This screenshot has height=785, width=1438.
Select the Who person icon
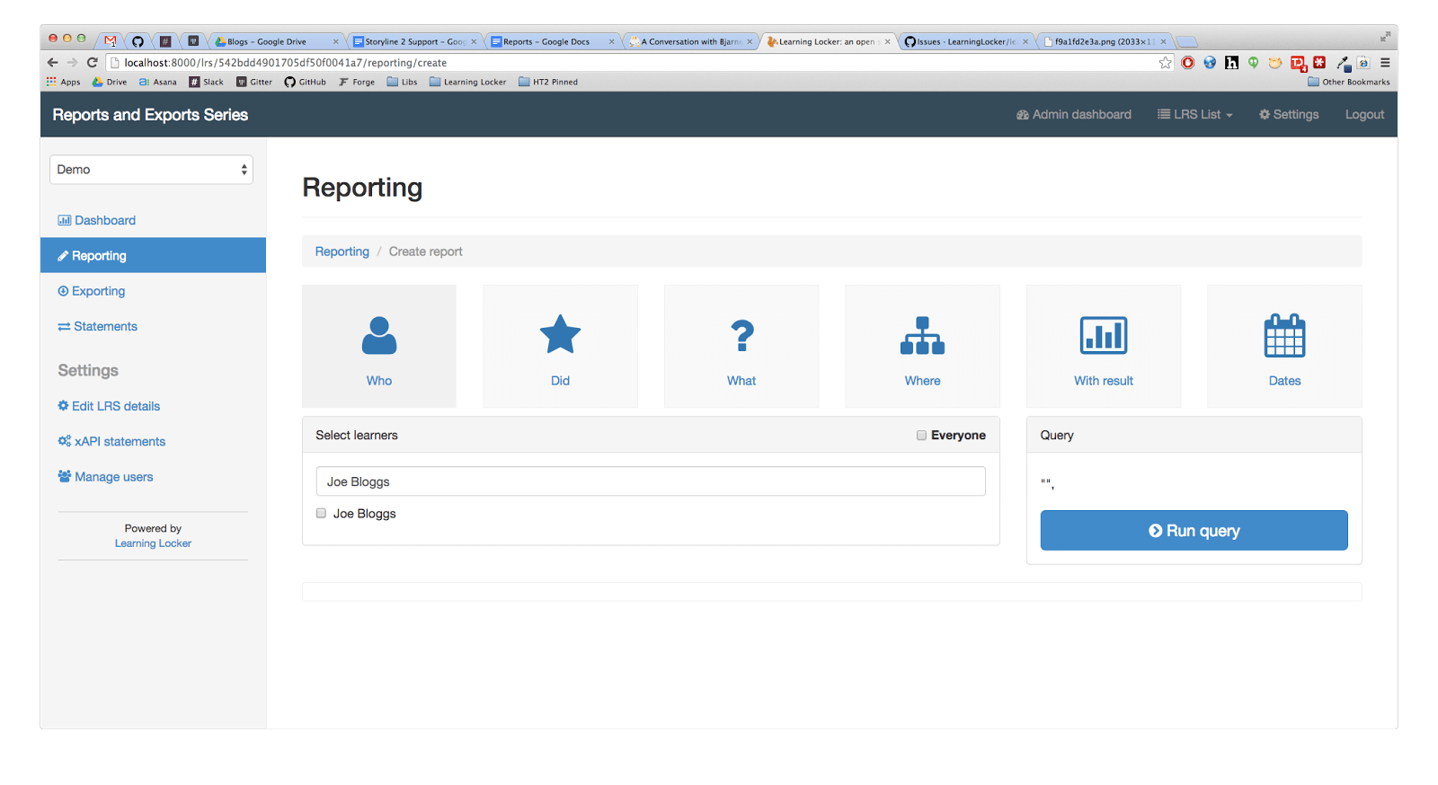click(x=379, y=335)
